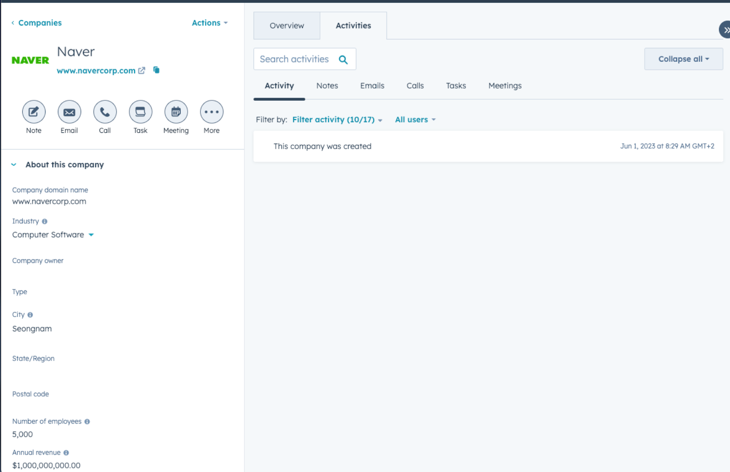This screenshot has width=730, height=472.
Task: Open the Collapse all dropdown
Action: [x=683, y=58]
